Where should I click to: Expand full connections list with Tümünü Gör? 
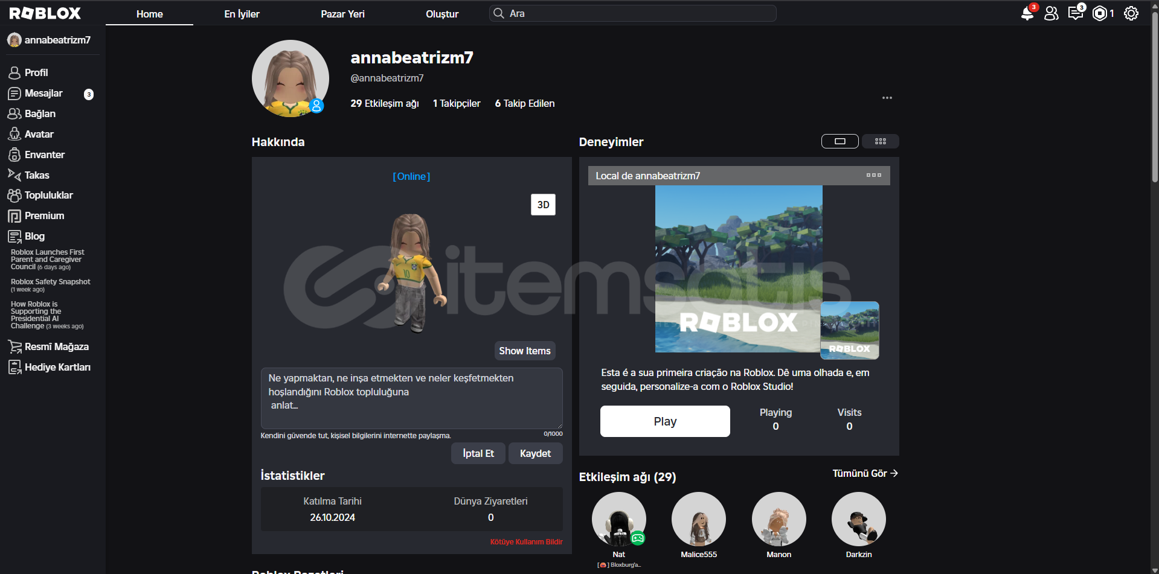tap(865, 474)
